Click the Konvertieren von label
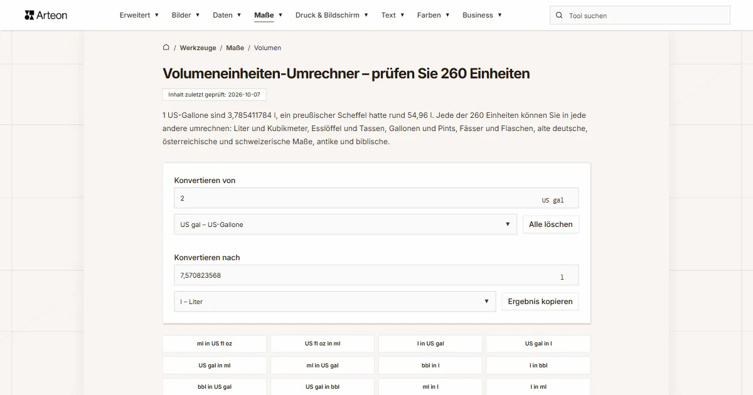This screenshot has height=395, width=753. pyautogui.click(x=205, y=181)
